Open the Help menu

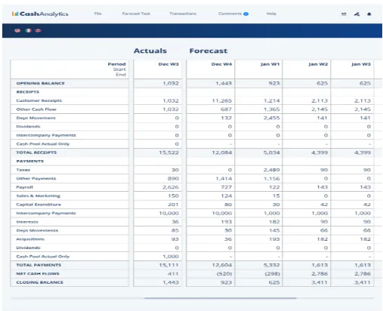[x=271, y=14]
